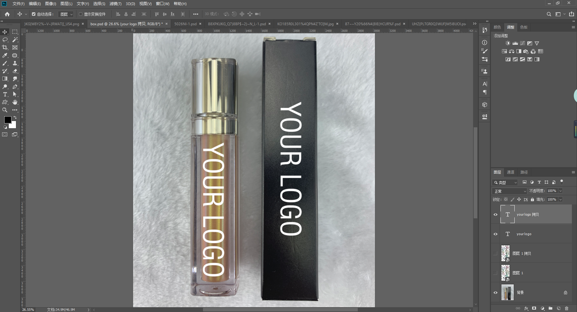Hide the 背景 layer
Screen dimensions: 577x312
click(495, 292)
